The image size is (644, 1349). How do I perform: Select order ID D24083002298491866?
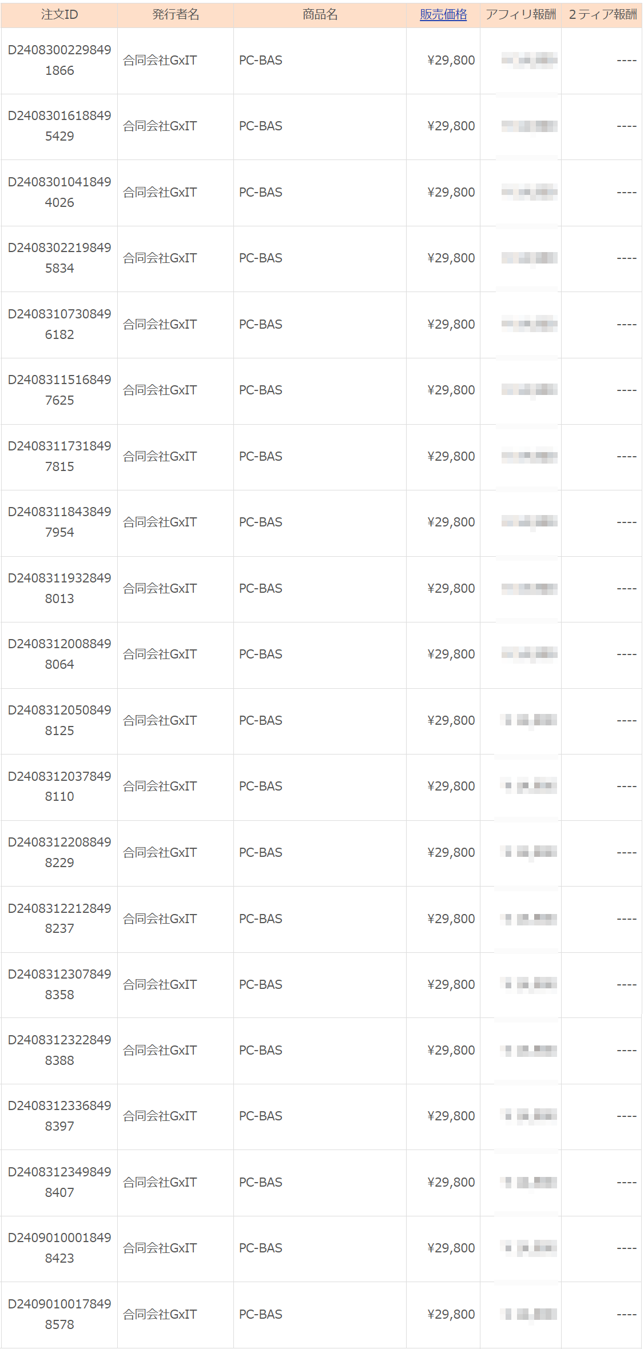59,60
